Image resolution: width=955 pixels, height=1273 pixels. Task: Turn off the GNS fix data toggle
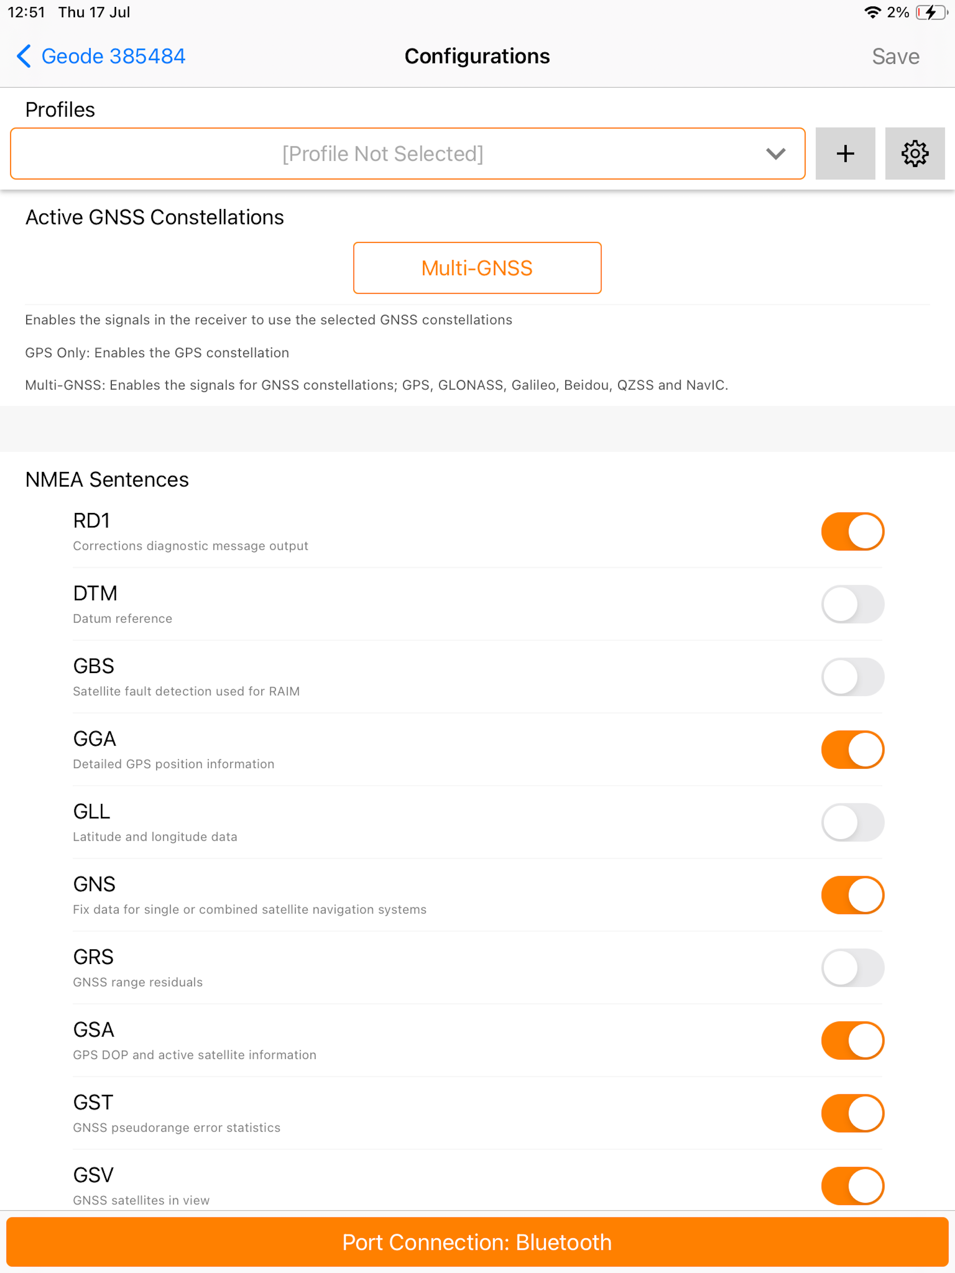click(853, 896)
